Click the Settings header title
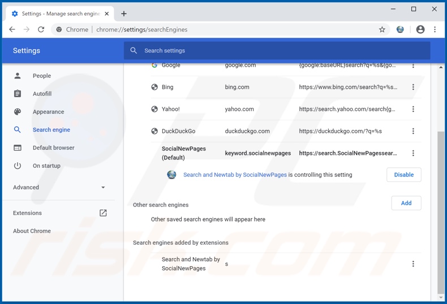The image size is (447, 304). pyautogui.click(x=27, y=50)
